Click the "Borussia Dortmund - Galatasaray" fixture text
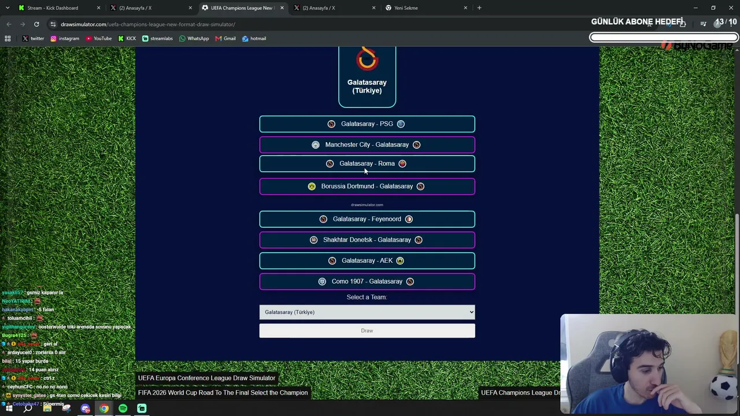Image resolution: width=740 pixels, height=416 pixels. 367,186
